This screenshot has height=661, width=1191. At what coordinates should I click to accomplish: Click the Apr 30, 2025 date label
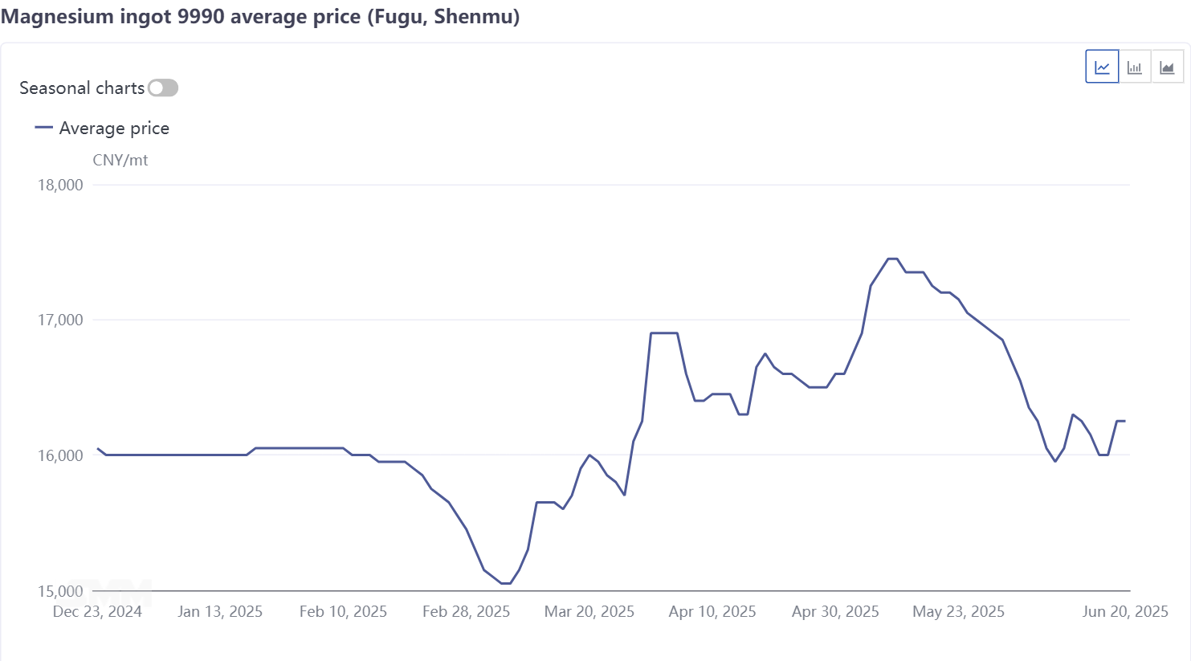click(835, 611)
